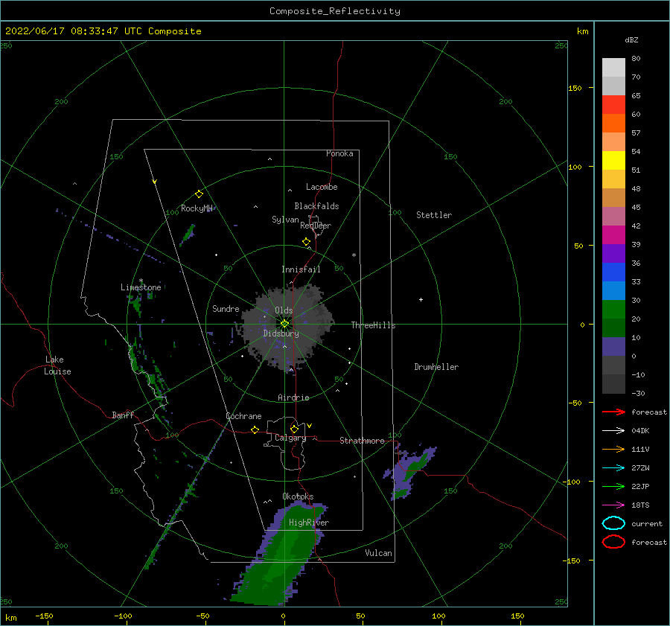Viewport: 670px width, 626px height.
Task: Click the Olds label near radar center
Action: click(x=284, y=310)
